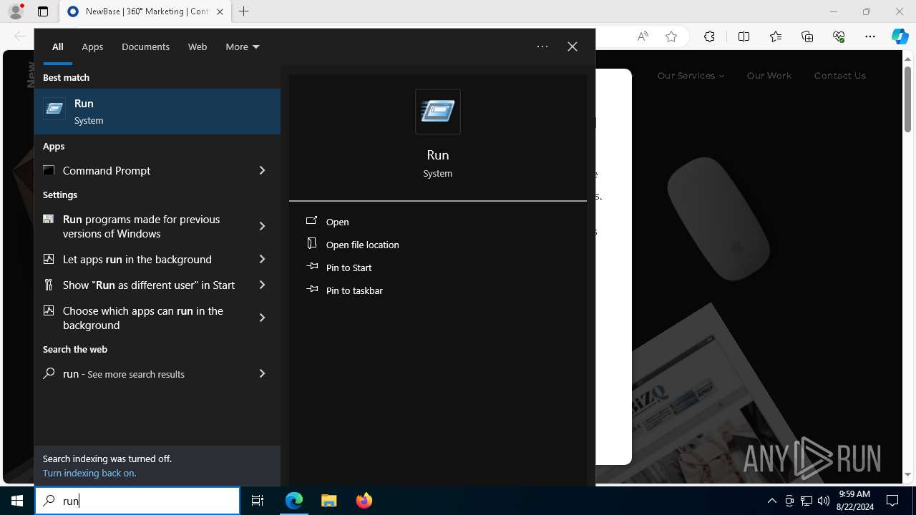The height and width of the screenshot is (515, 916).
Task: Close the search panel with X
Action: pos(572,46)
